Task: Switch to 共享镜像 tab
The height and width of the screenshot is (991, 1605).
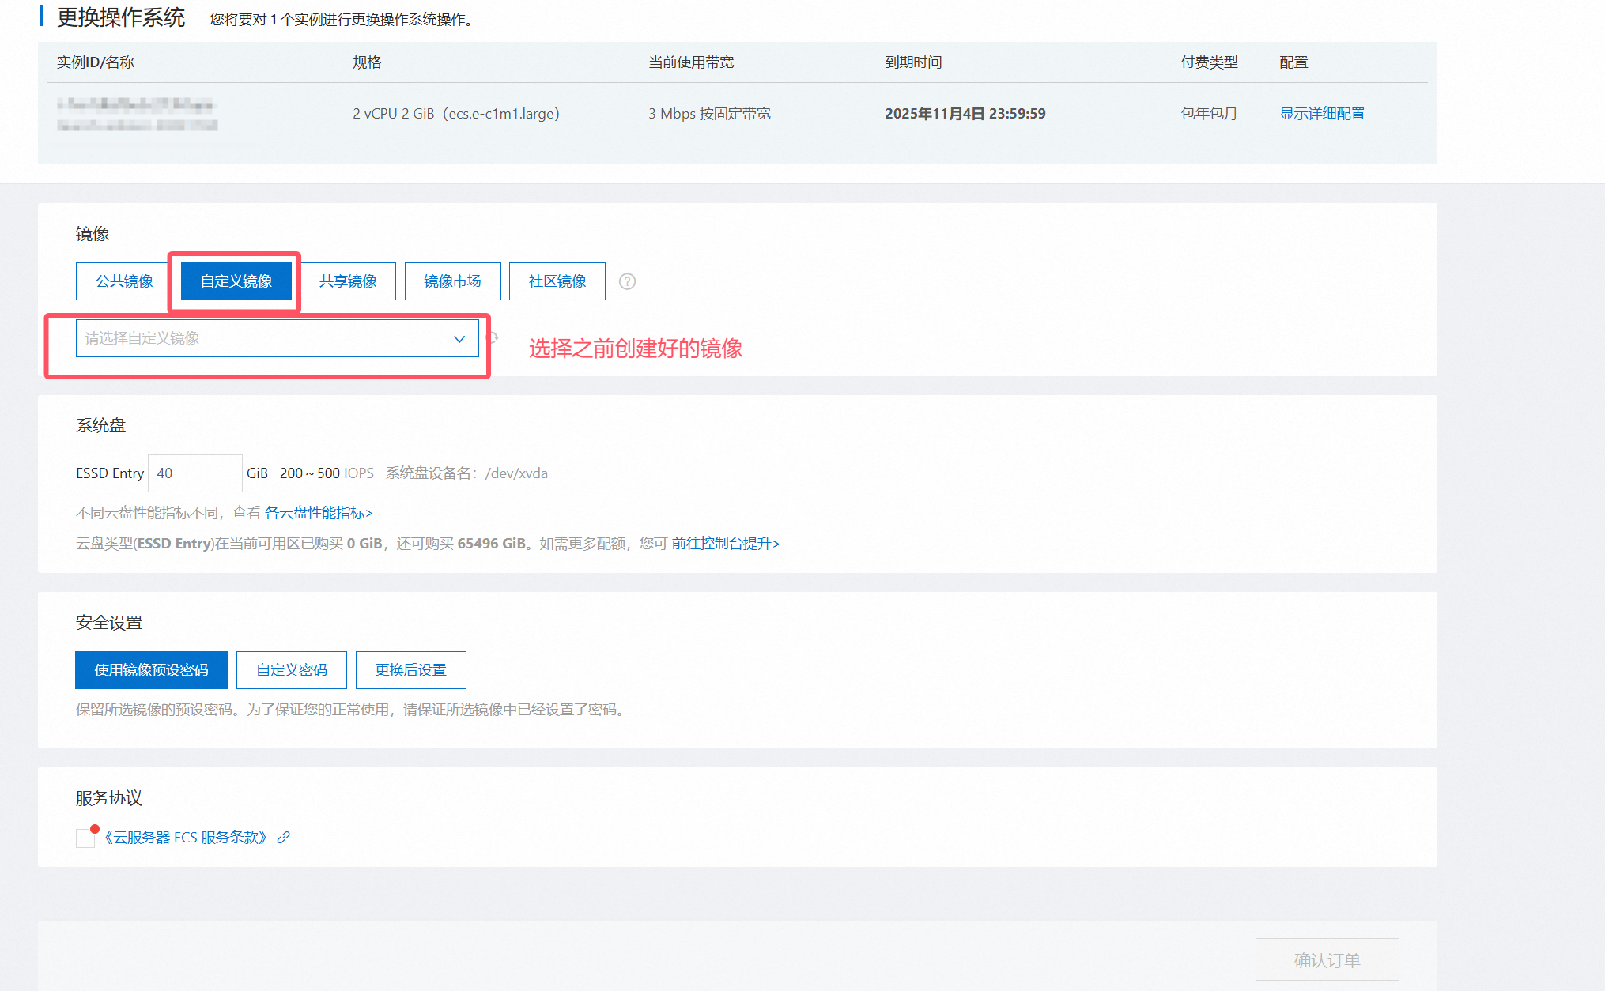Action: point(348,281)
